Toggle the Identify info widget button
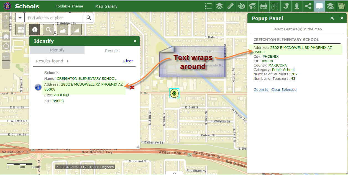Viewport: 348px width, 175px height. 35,30
